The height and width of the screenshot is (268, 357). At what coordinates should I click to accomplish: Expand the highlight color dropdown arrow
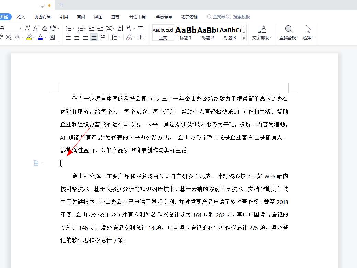pos(34,37)
